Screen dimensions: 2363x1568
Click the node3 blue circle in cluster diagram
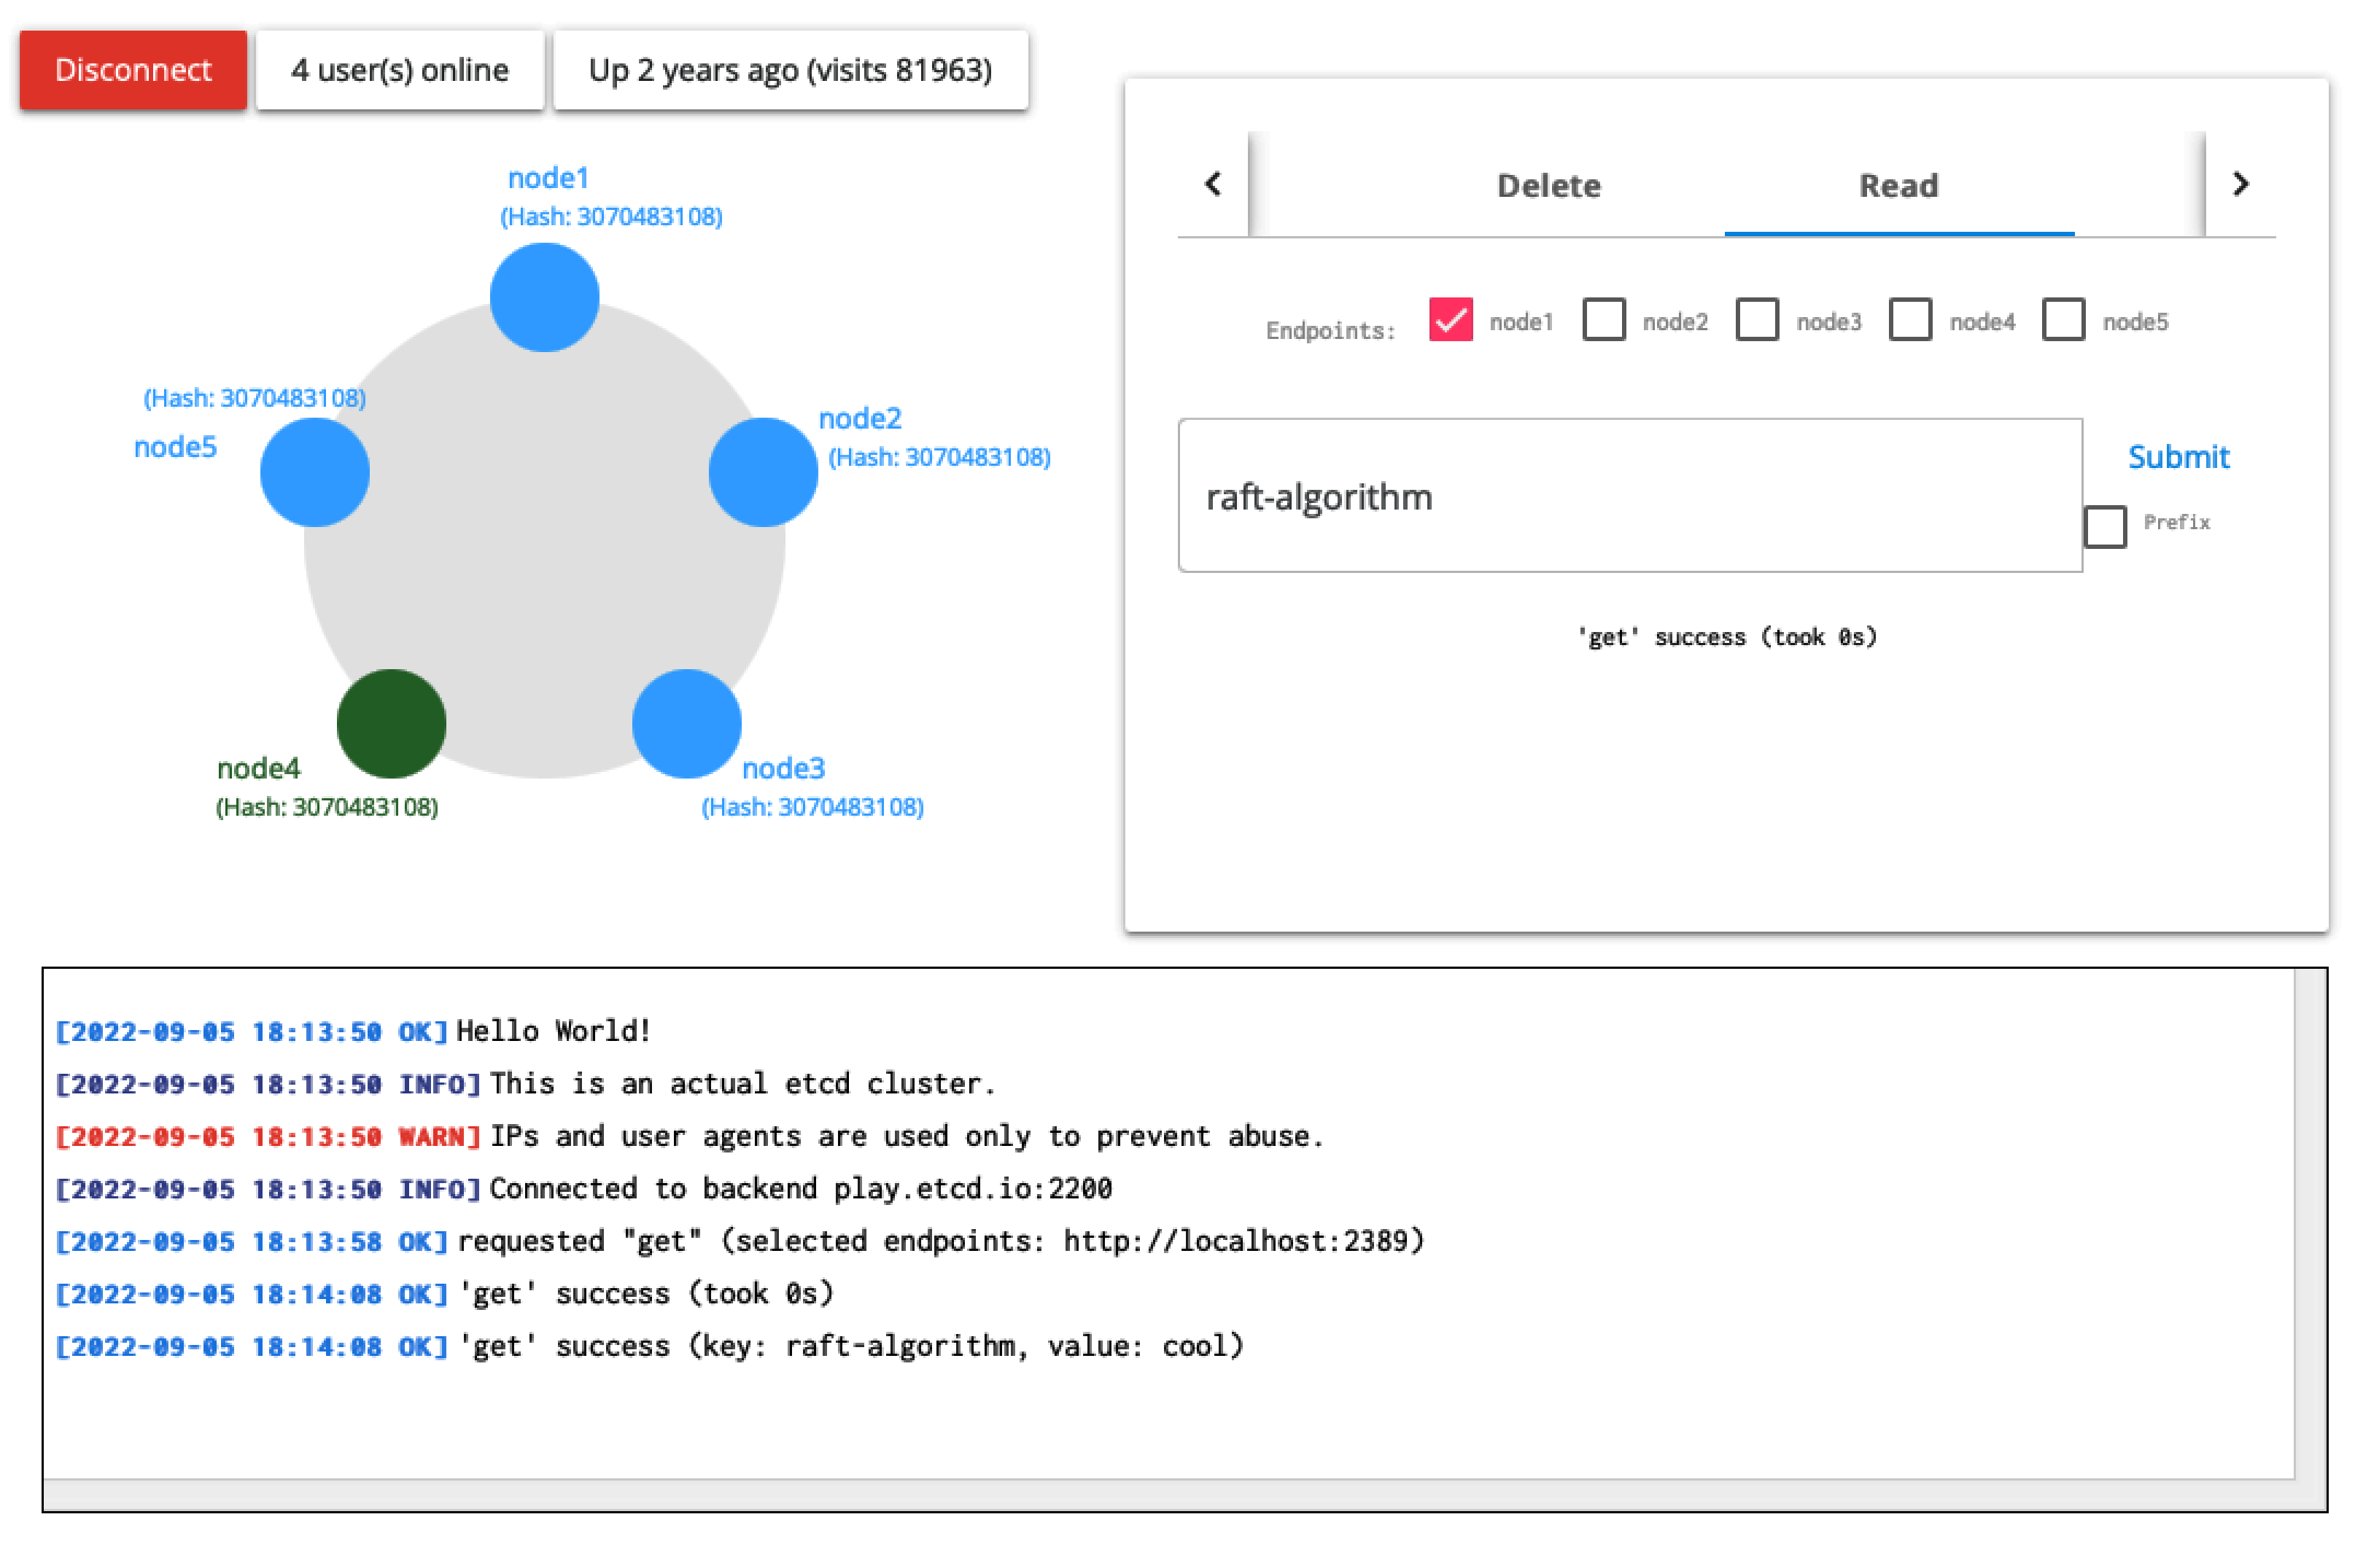point(686,723)
